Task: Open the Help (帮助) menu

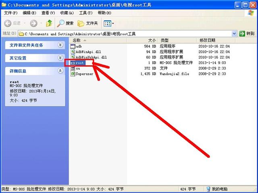Action: (x=104, y=13)
